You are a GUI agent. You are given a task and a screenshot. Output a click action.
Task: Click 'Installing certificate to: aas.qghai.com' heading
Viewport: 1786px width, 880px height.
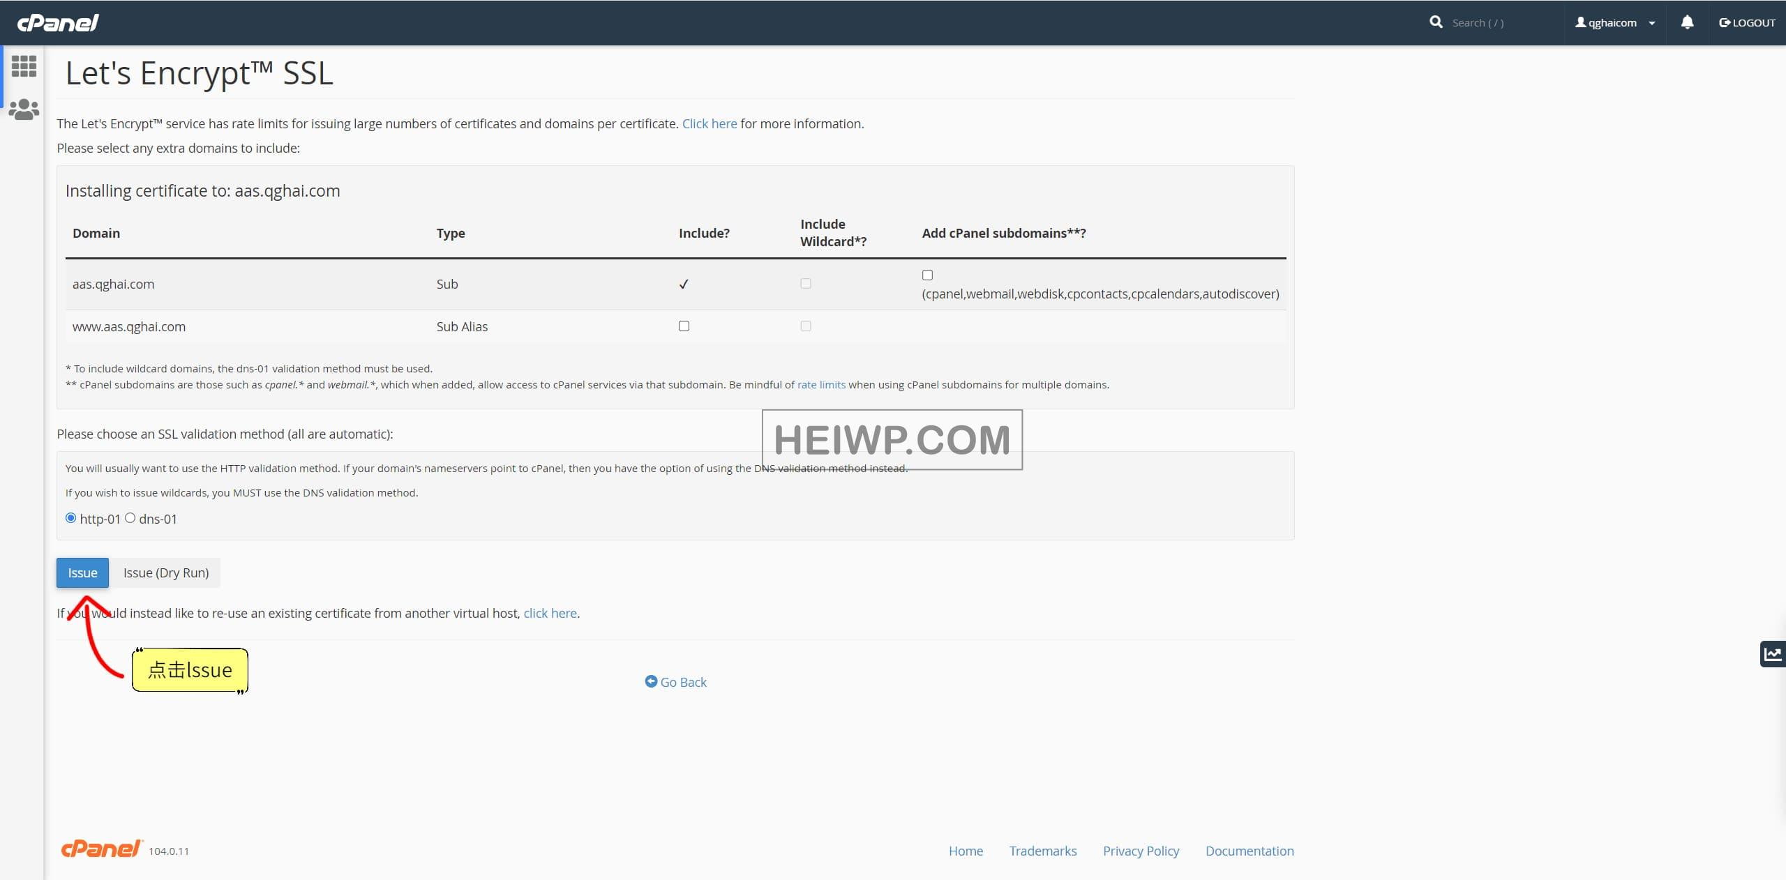click(x=203, y=190)
